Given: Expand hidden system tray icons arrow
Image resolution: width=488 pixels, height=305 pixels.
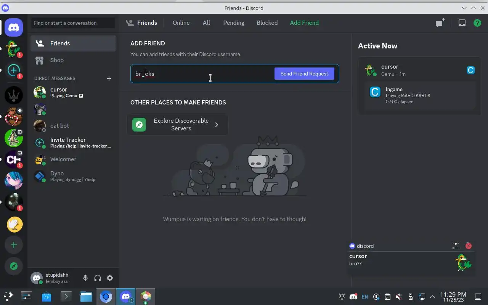Looking at the screenshot, I should point(433,297).
